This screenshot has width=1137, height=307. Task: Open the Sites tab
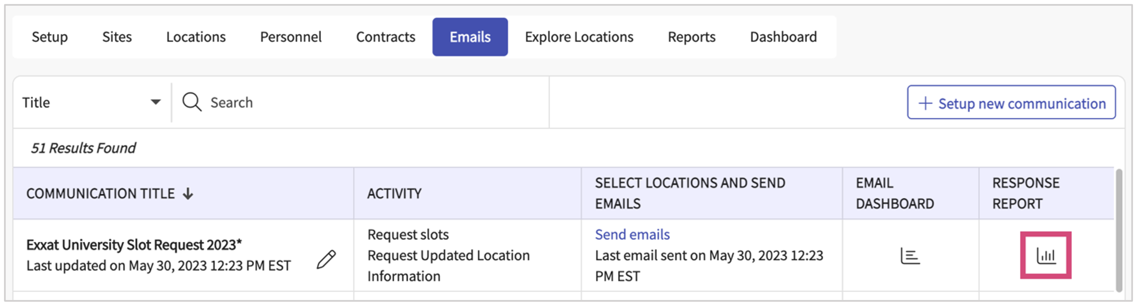click(117, 37)
